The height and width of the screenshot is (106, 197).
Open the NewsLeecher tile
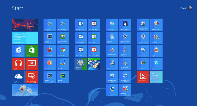pos(143,51)
